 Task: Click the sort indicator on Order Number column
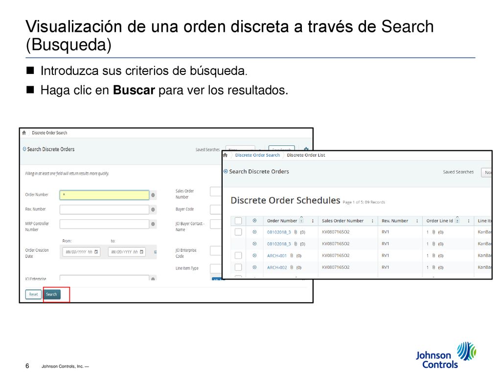click(x=301, y=220)
